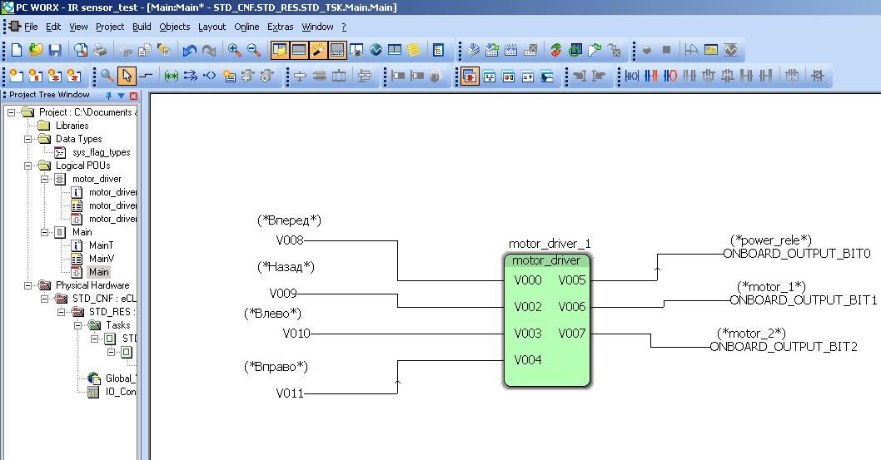This screenshot has width=881, height=460.
Task: Click the Zoom Out magnifier icon
Action: point(255,50)
